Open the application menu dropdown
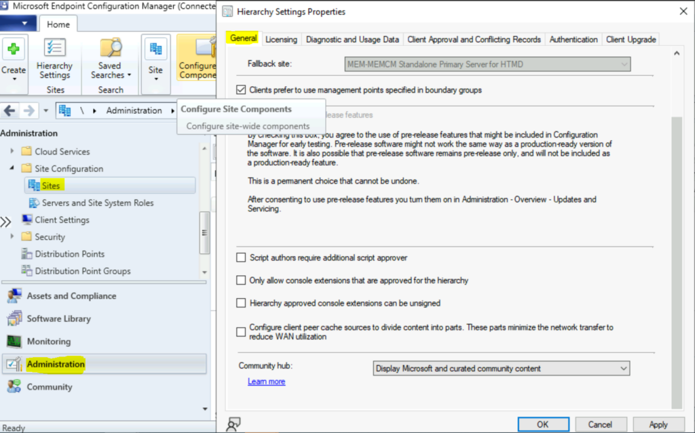The width and height of the screenshot is (695, 433). (18, 23)
